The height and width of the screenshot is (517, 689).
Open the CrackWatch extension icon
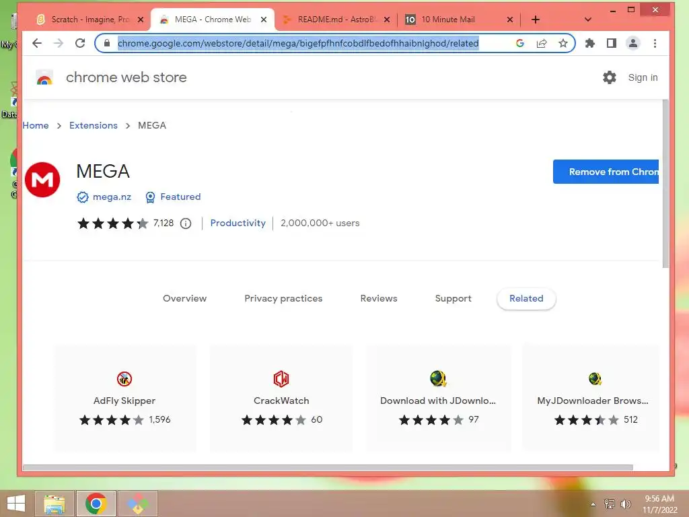(281, 378)
